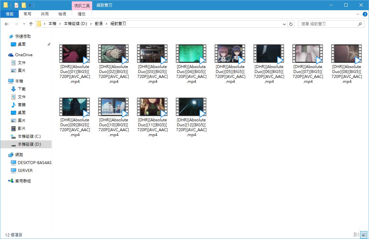Screen dimensions: 369x239
Task: Click the Help question mark icon
Action: click(365, 14)
